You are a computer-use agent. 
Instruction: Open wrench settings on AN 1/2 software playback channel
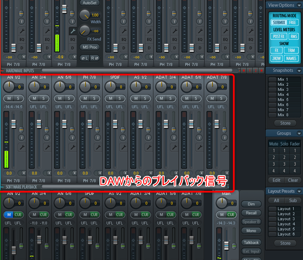[22, 147]
